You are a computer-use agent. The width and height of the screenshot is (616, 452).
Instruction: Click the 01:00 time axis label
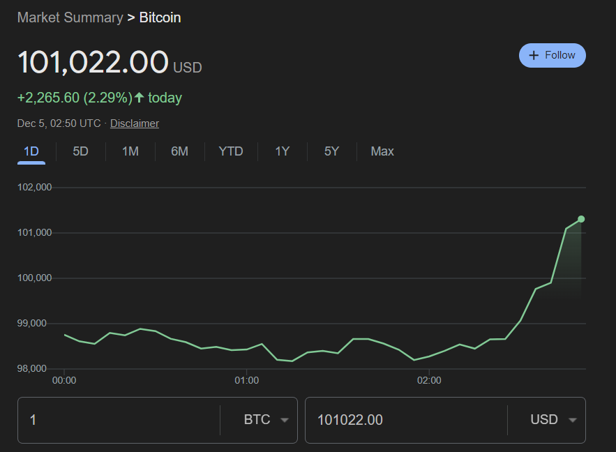click(247, 381)
